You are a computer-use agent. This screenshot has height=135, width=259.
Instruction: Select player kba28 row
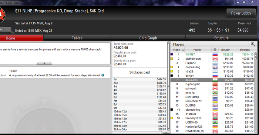click(x=213, y=72)
